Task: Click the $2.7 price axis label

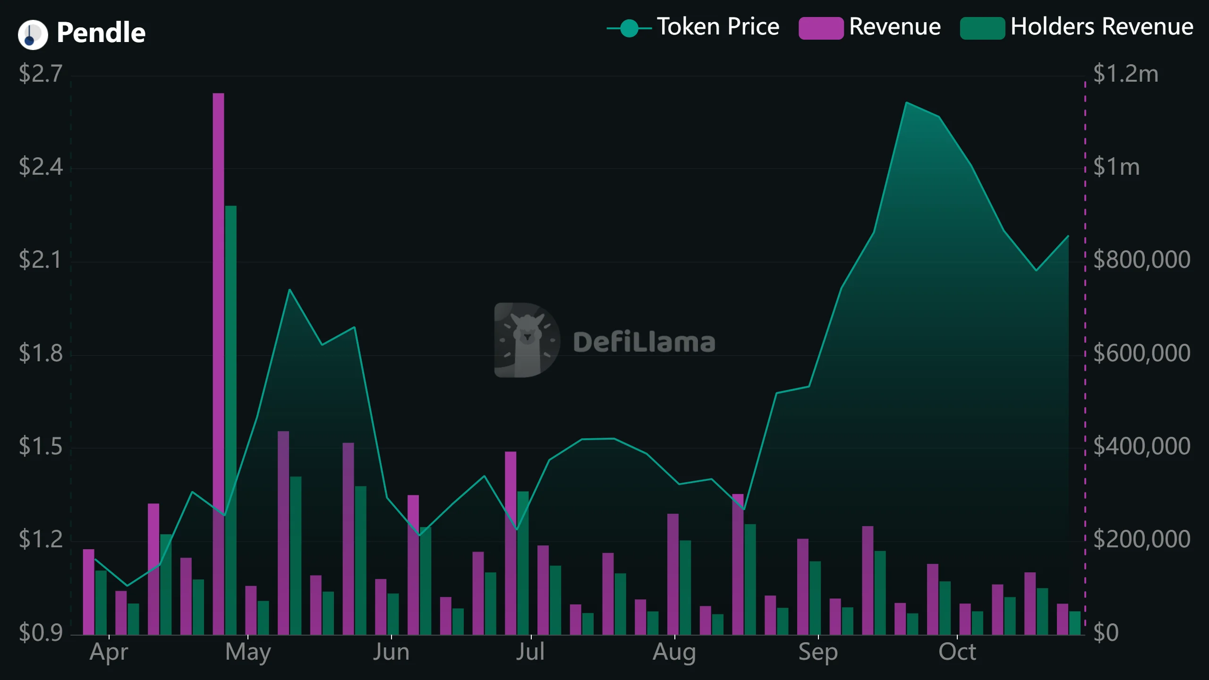Action: (41, 74)
